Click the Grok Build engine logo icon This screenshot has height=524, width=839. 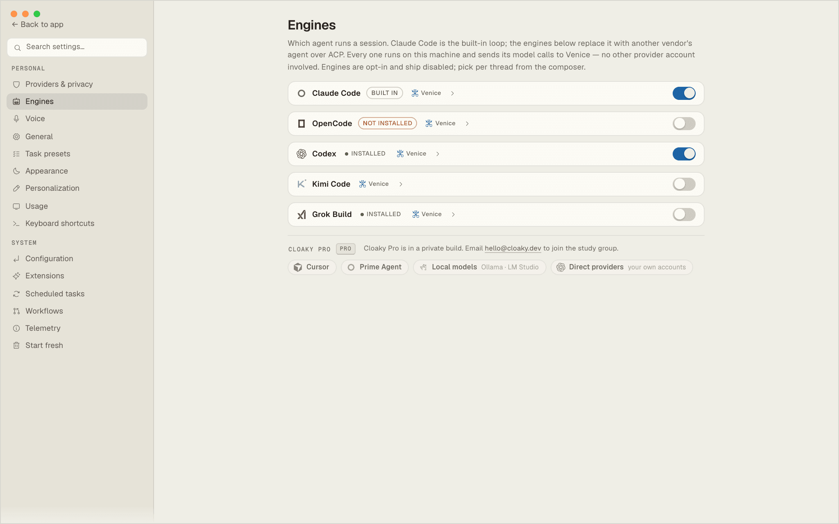pos(302,215)
